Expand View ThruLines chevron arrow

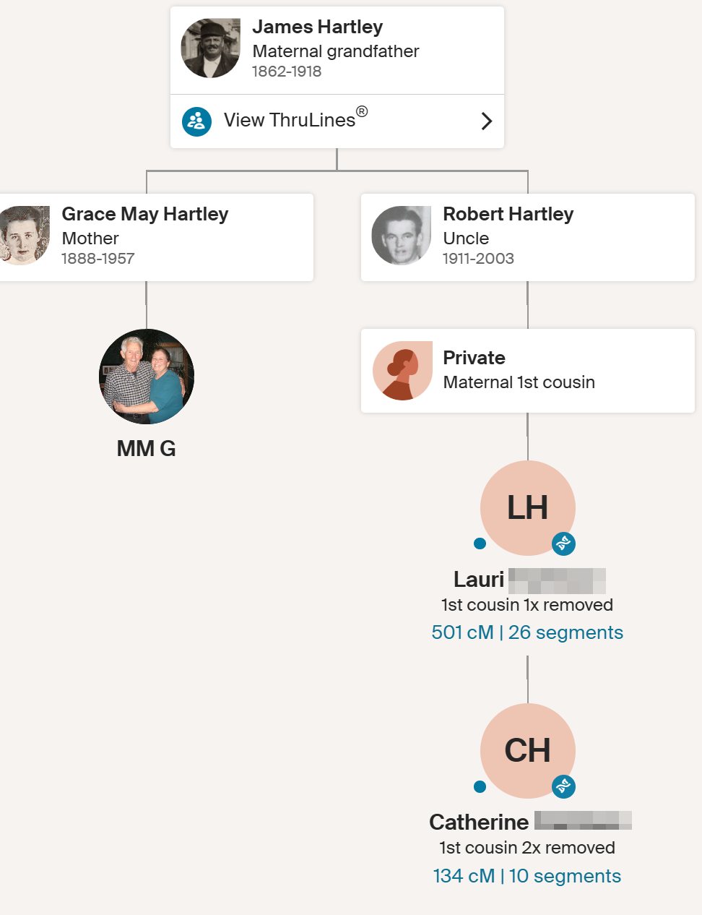tap(486, 121)
